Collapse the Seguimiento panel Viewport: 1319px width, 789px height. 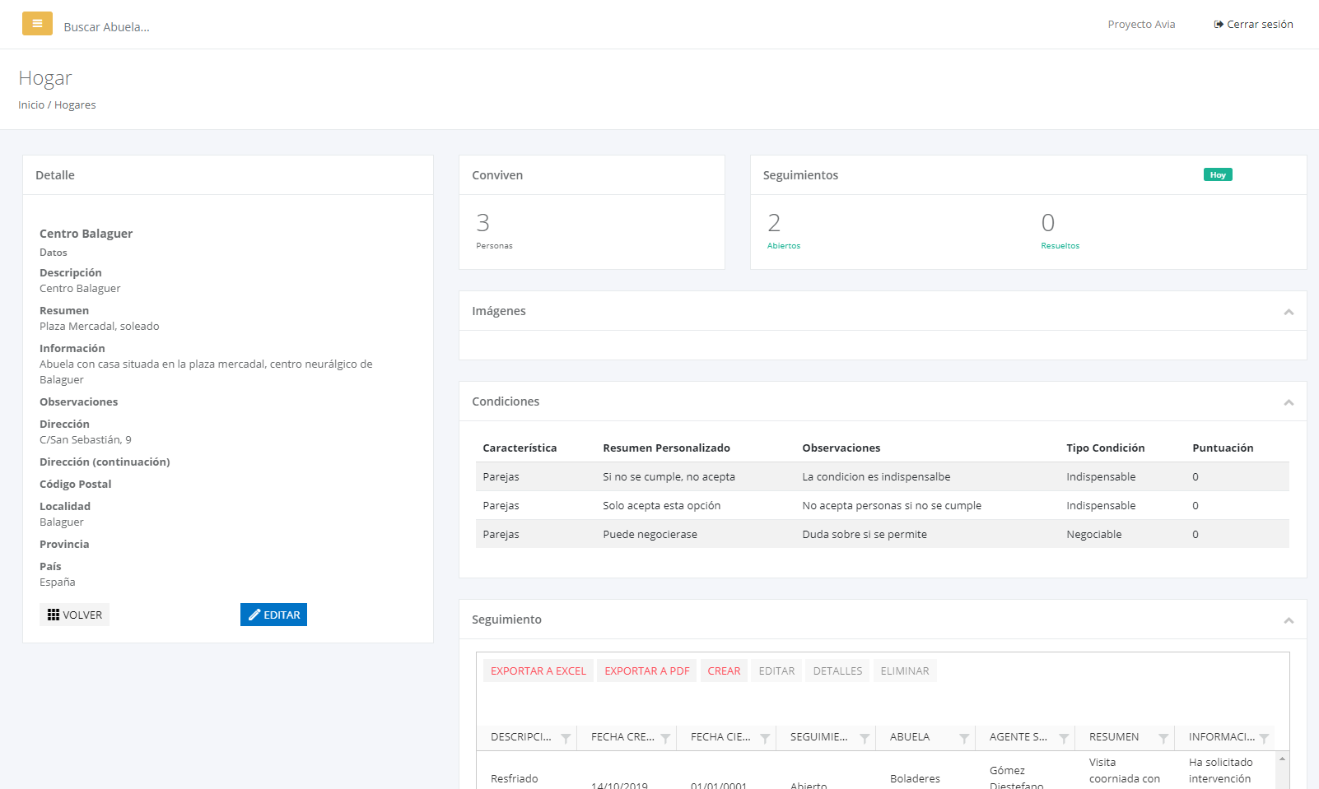[1289, 620]
